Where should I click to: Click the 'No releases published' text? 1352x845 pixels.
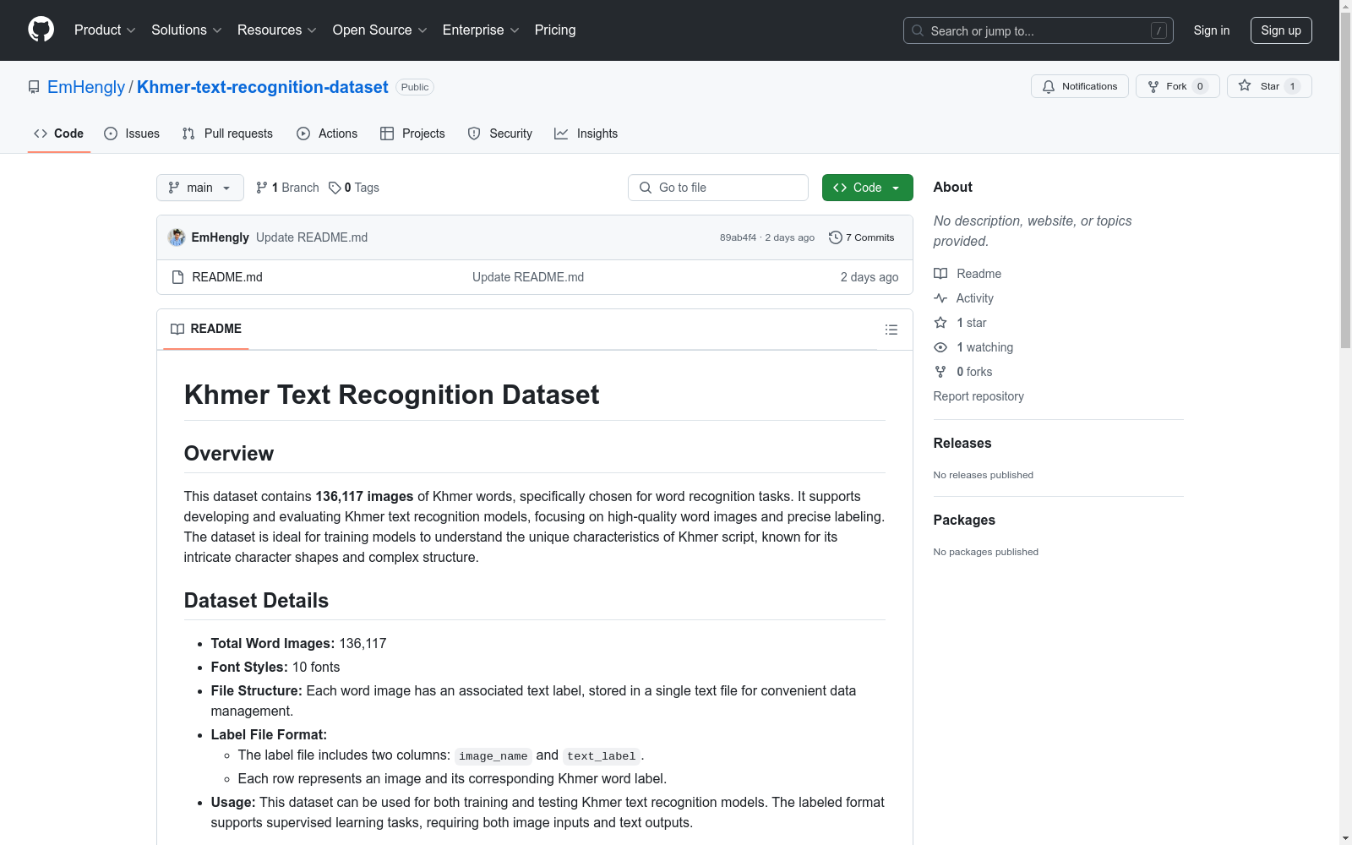click(x=984, y=475)
